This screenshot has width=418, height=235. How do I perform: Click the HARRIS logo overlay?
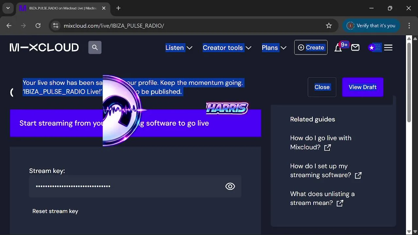click(227, 108)
